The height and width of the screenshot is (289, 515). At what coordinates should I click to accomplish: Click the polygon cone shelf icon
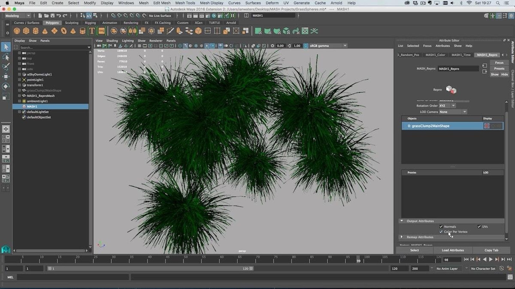click(45, 31)
